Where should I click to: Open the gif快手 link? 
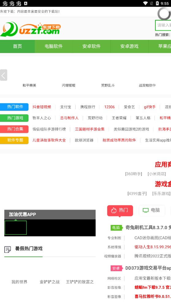[150, 107]
